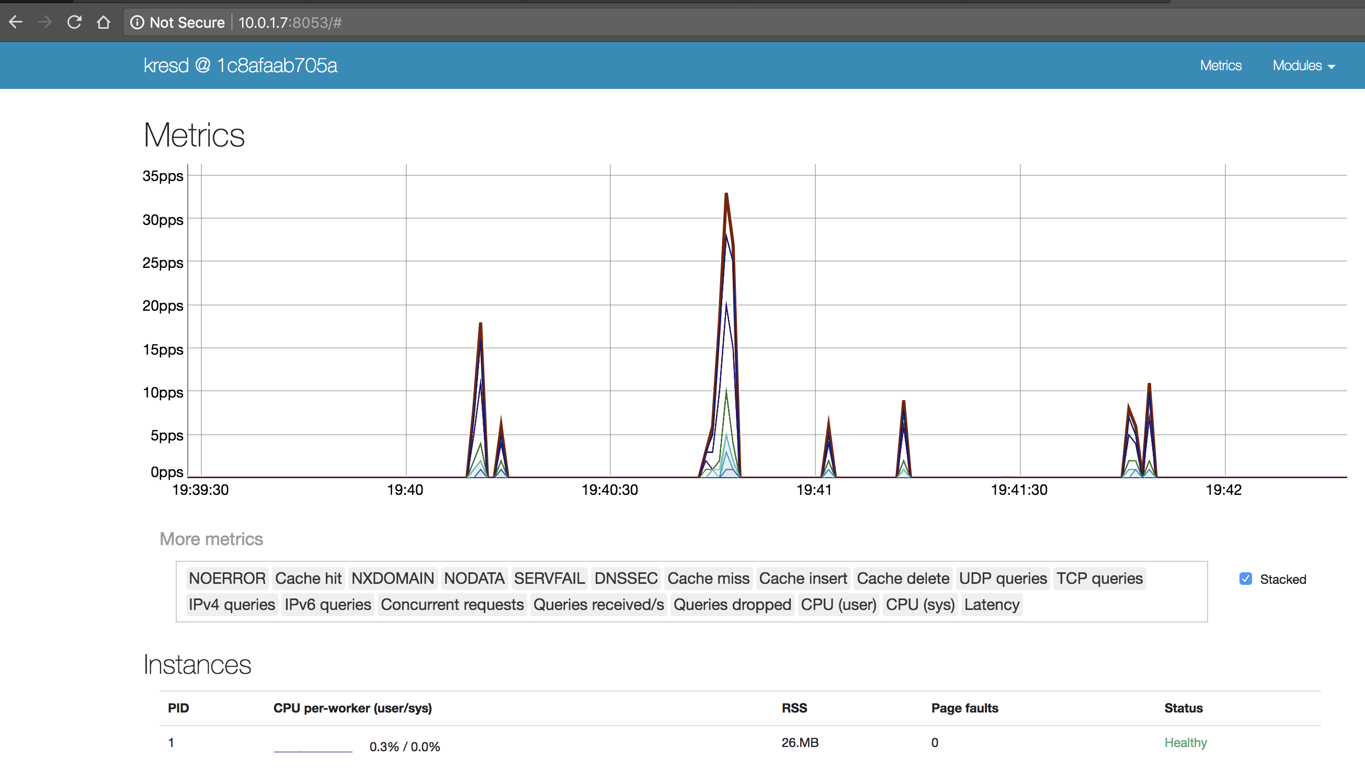Toggle the Cache hit metric tag
This screenshot has width=1365, height=769.
309,578
